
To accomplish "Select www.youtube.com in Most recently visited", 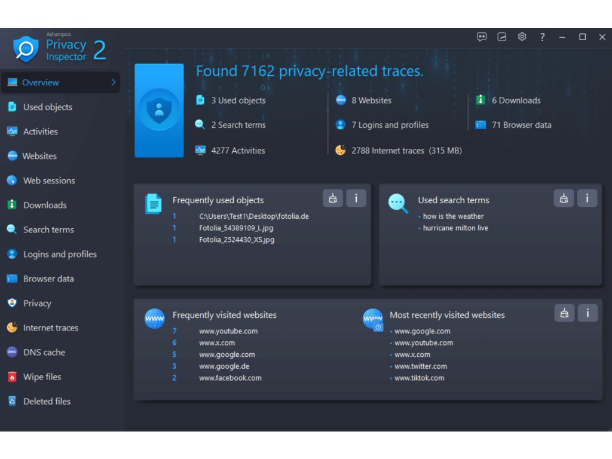I will 424,342.
